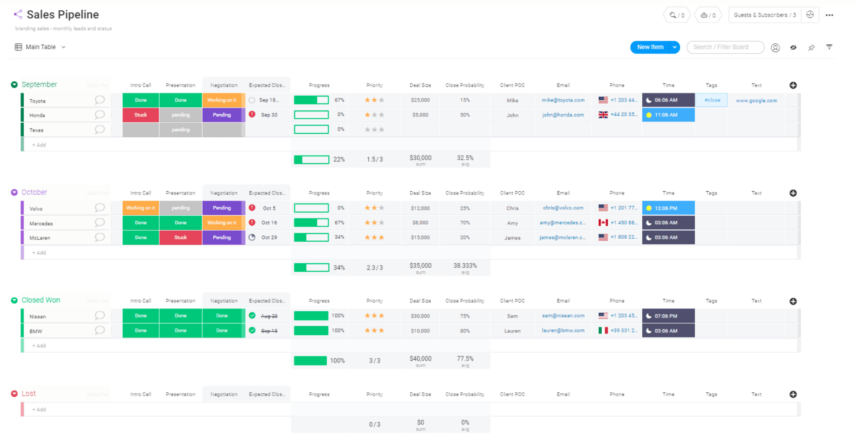The height and width of the screenshot is (447, 858).
Task: Click the overdue alert icon for Honda
Action: 252,114
